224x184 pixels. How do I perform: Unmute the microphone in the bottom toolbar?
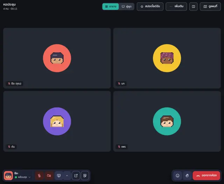[x=39, y=176]
